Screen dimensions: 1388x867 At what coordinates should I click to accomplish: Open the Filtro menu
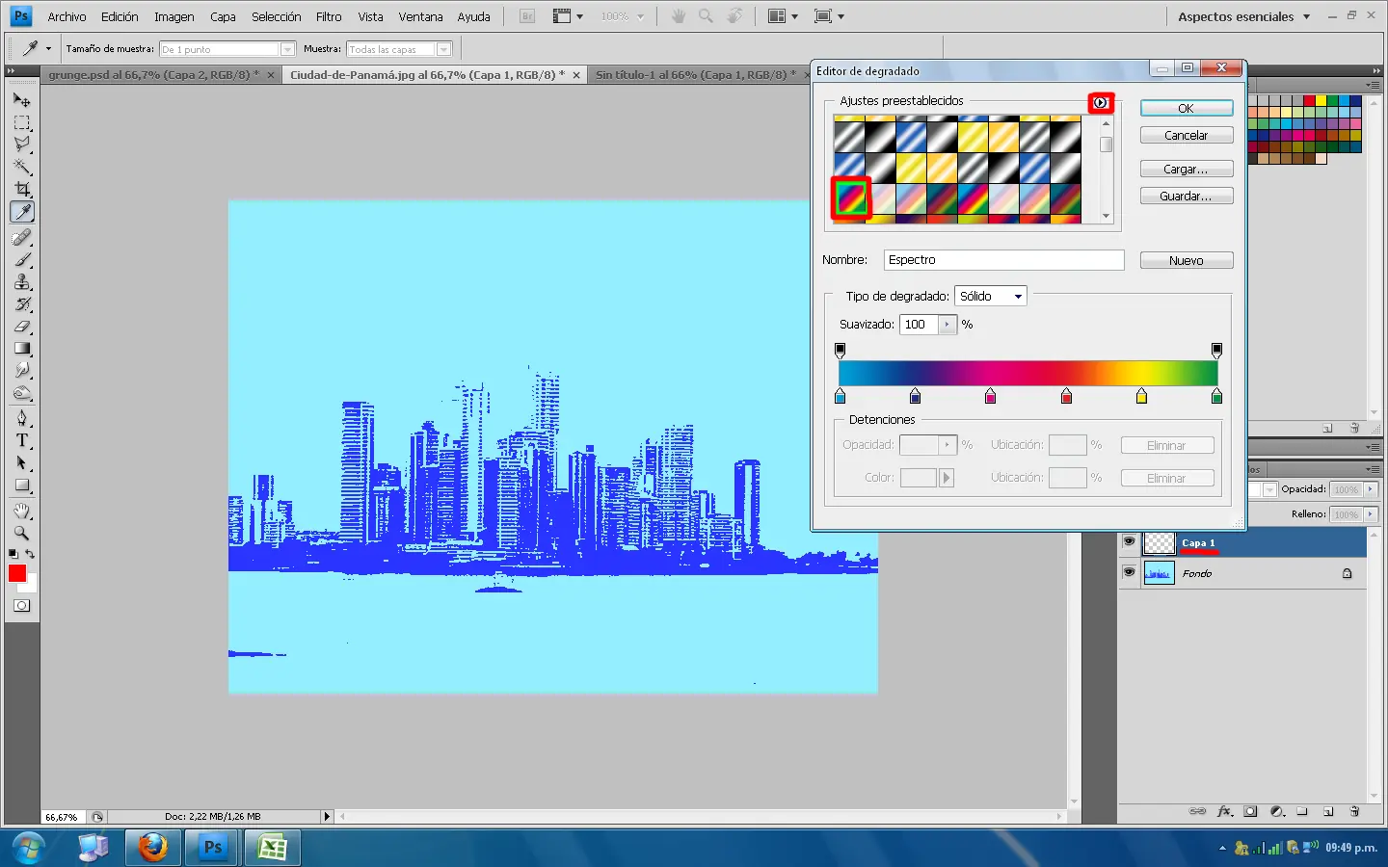[x=329, y=16]
